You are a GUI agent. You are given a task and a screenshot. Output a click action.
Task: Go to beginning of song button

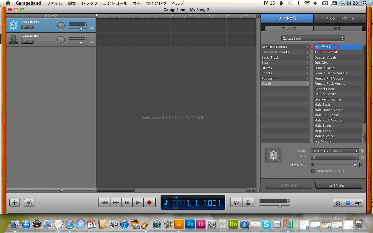[127, 202]
